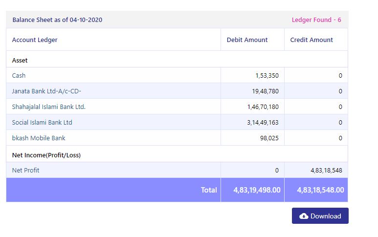
Task: Open the Cash ledger link
Action: coord(19,75)
